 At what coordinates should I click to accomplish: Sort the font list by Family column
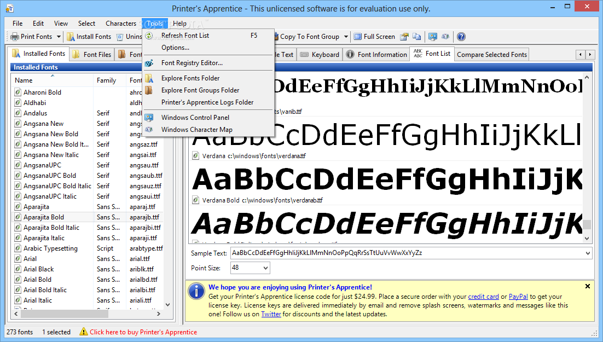109,80
